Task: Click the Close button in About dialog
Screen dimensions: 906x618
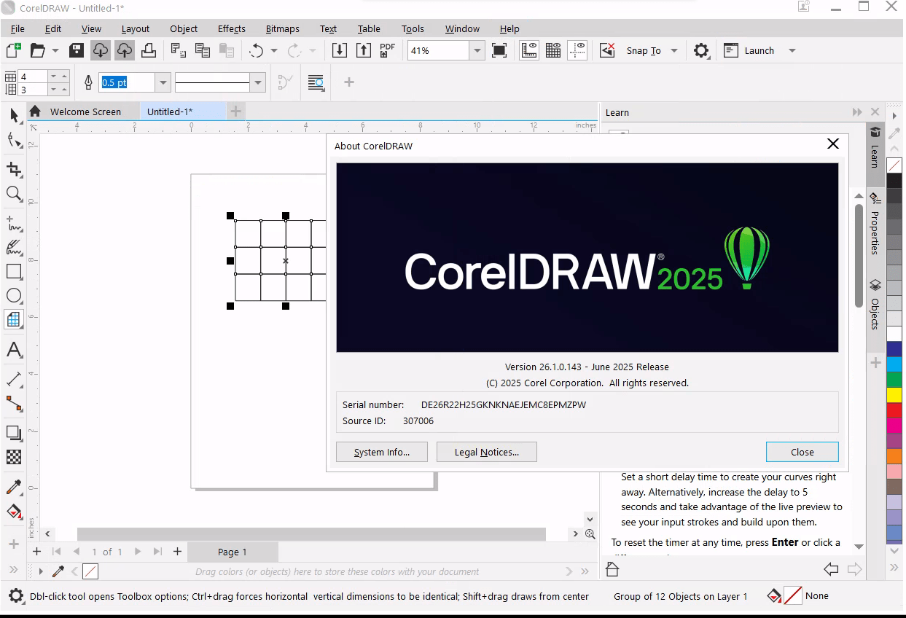Action: coord(802,452)
